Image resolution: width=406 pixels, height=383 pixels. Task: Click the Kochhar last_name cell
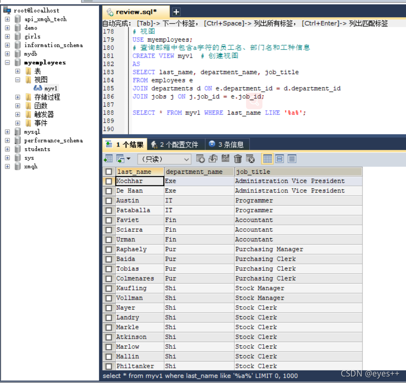[x=140, y=181]
